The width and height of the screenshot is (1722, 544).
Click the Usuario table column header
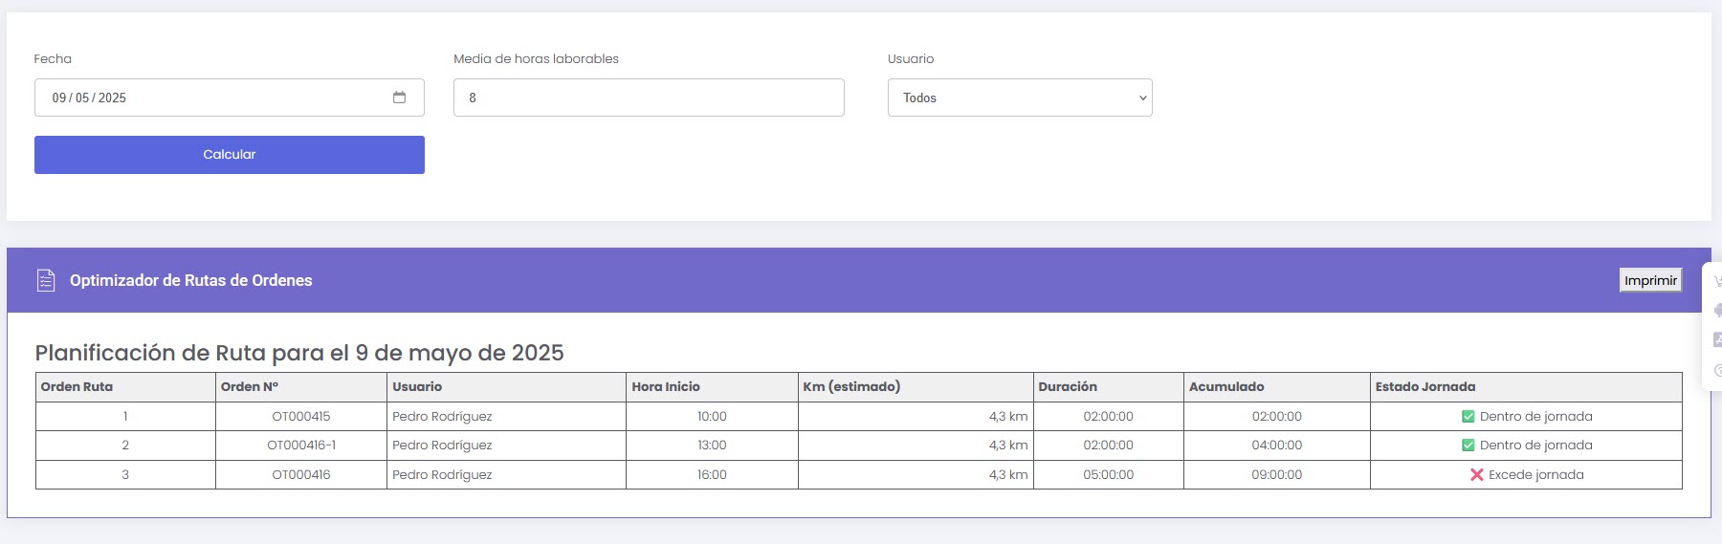point(507,387)
